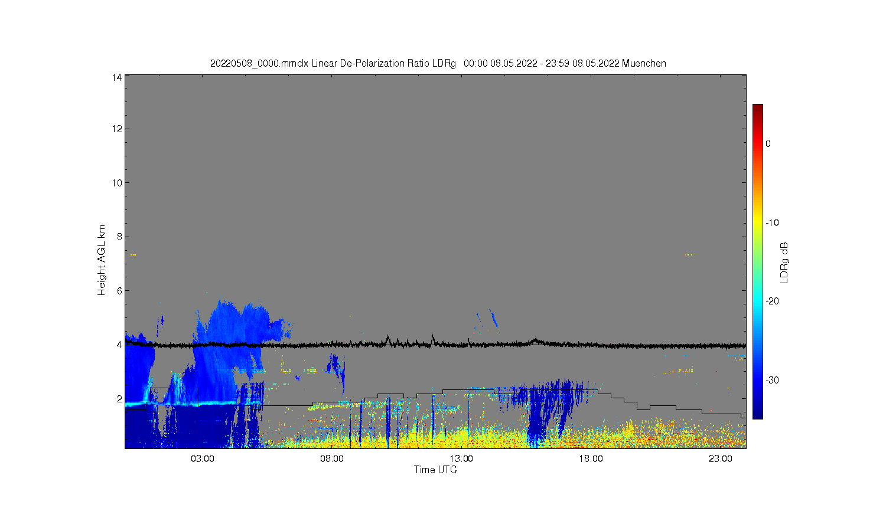Click the 'Time UTC' axis label

(x=435, y=470)
